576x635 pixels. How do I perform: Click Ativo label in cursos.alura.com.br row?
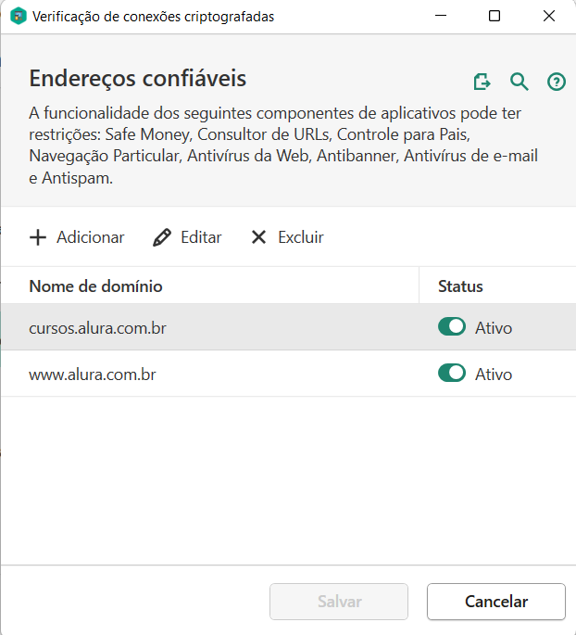coord(494,327)
